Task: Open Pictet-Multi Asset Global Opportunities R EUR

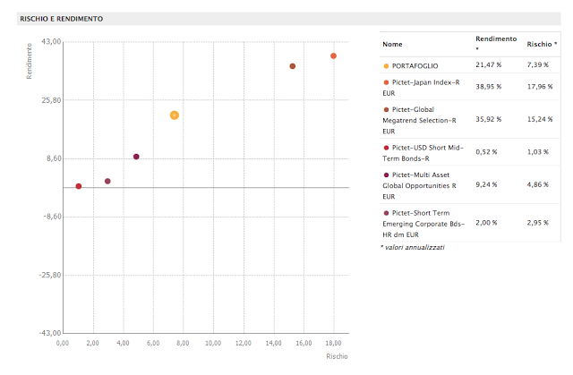Action: tap(422, 184)
